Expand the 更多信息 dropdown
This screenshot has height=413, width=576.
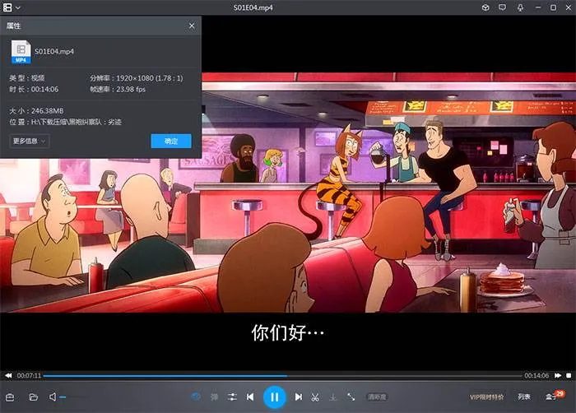30,142
